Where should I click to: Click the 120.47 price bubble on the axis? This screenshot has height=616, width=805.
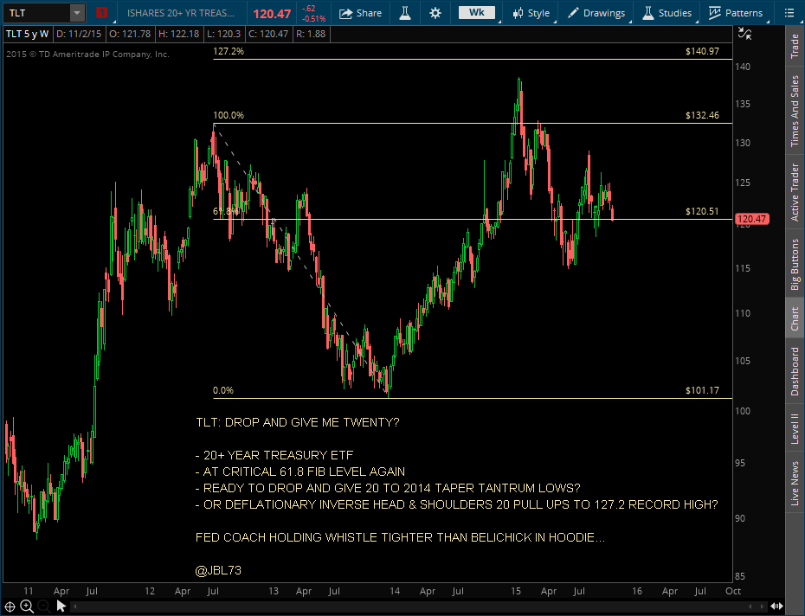click(751, 219)
